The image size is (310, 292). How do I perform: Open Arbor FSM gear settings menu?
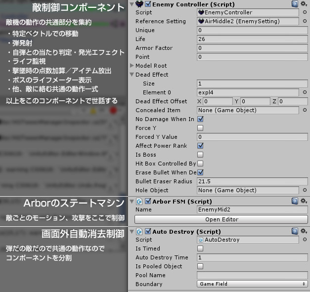click(304, 201)
